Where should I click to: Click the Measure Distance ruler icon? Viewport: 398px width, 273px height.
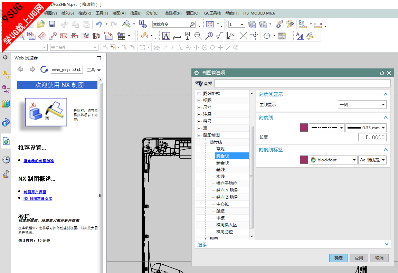318,25
